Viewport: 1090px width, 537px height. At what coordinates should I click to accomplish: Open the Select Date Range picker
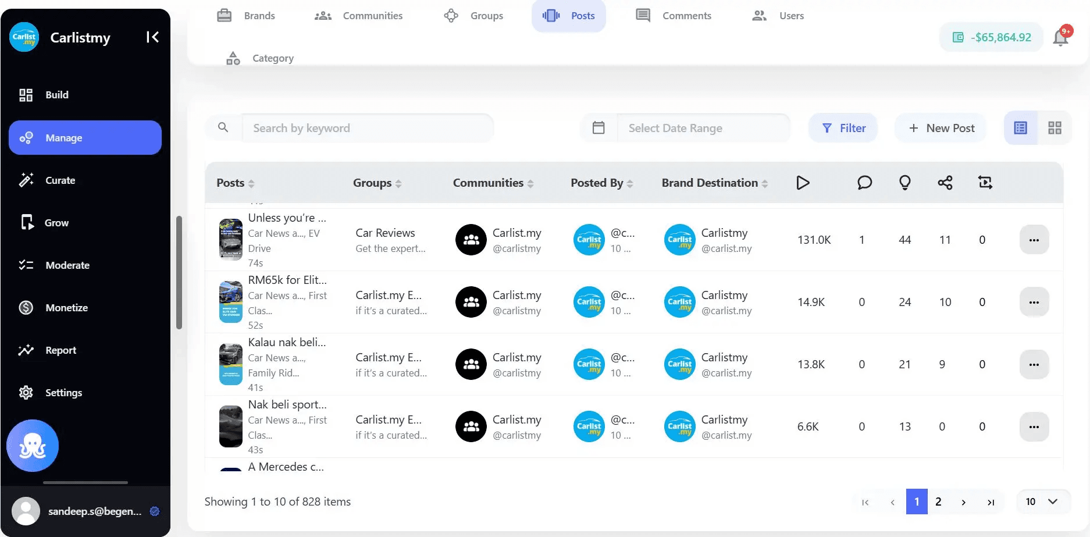[x=686, y=128]
